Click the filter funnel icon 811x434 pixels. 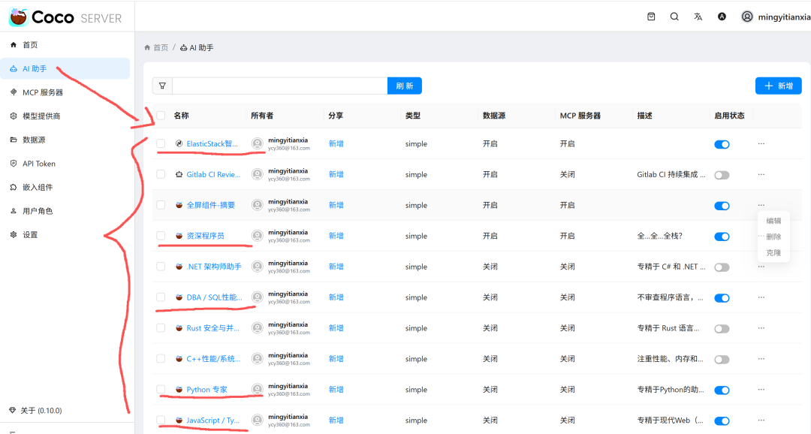click(162, 86)
